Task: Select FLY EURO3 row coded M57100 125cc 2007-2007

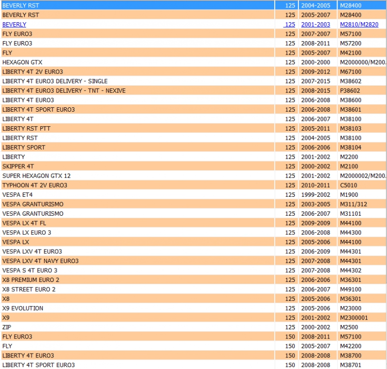Action: (193, 34)
